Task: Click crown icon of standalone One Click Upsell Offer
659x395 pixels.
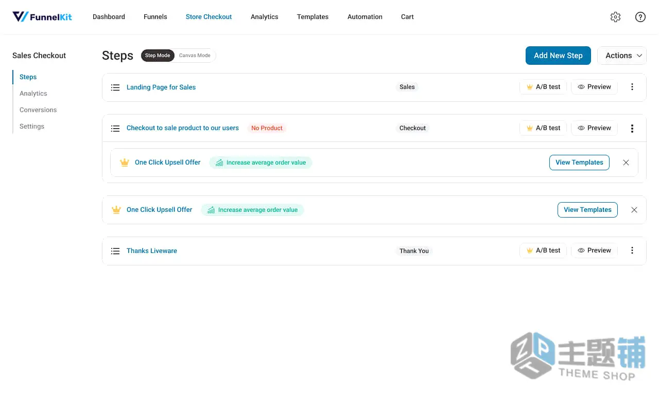Action: click(x=116, y=210)
